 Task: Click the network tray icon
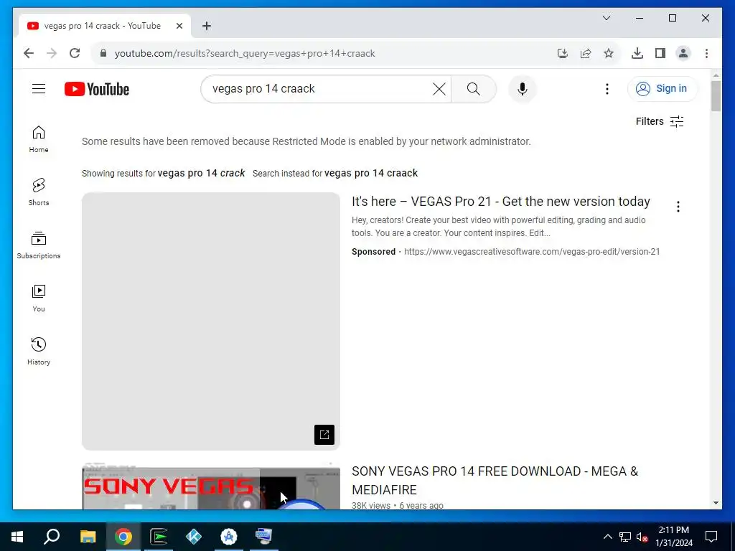pos(625,537)
